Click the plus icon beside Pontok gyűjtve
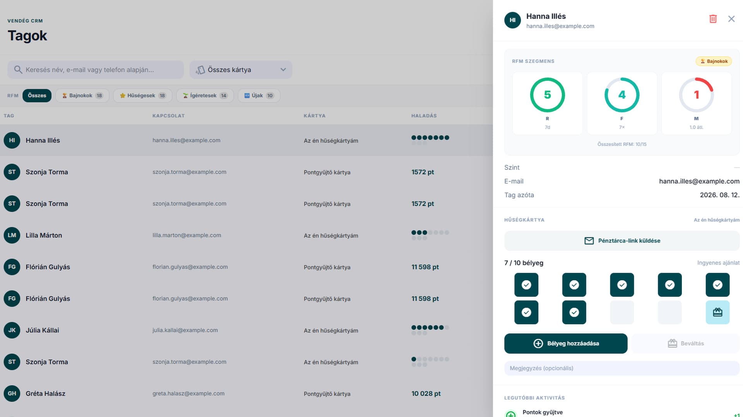 (511, 414)
